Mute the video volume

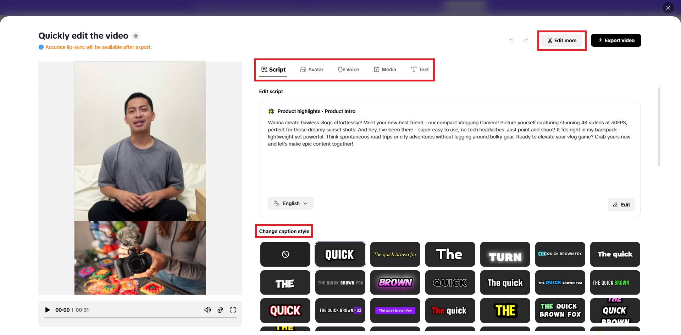(x=207, y=310)
